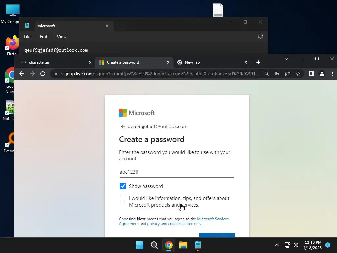Go back in the Chrome browser

coord(22,74)
